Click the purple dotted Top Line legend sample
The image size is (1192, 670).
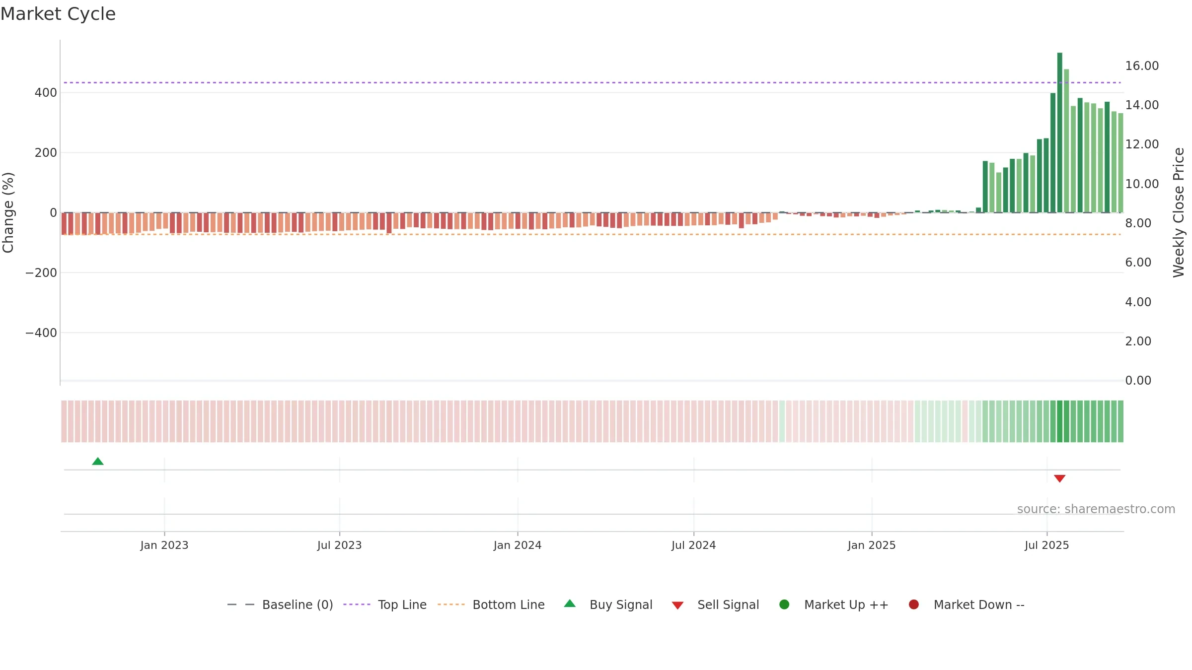[x=357, y=604]
